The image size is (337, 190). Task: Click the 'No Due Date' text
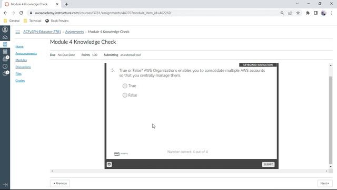[66, 55]
